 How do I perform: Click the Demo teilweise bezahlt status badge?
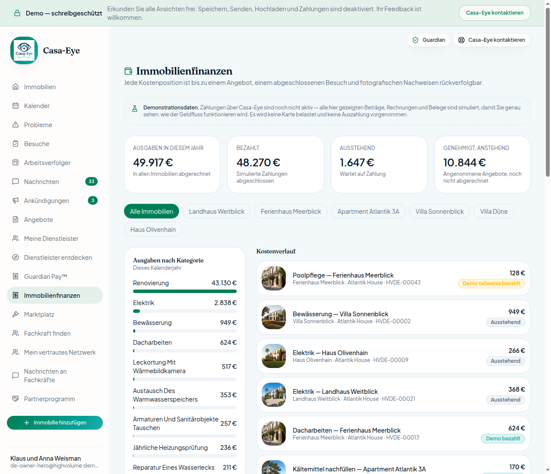pyautogui.click(x=491, y=284)
